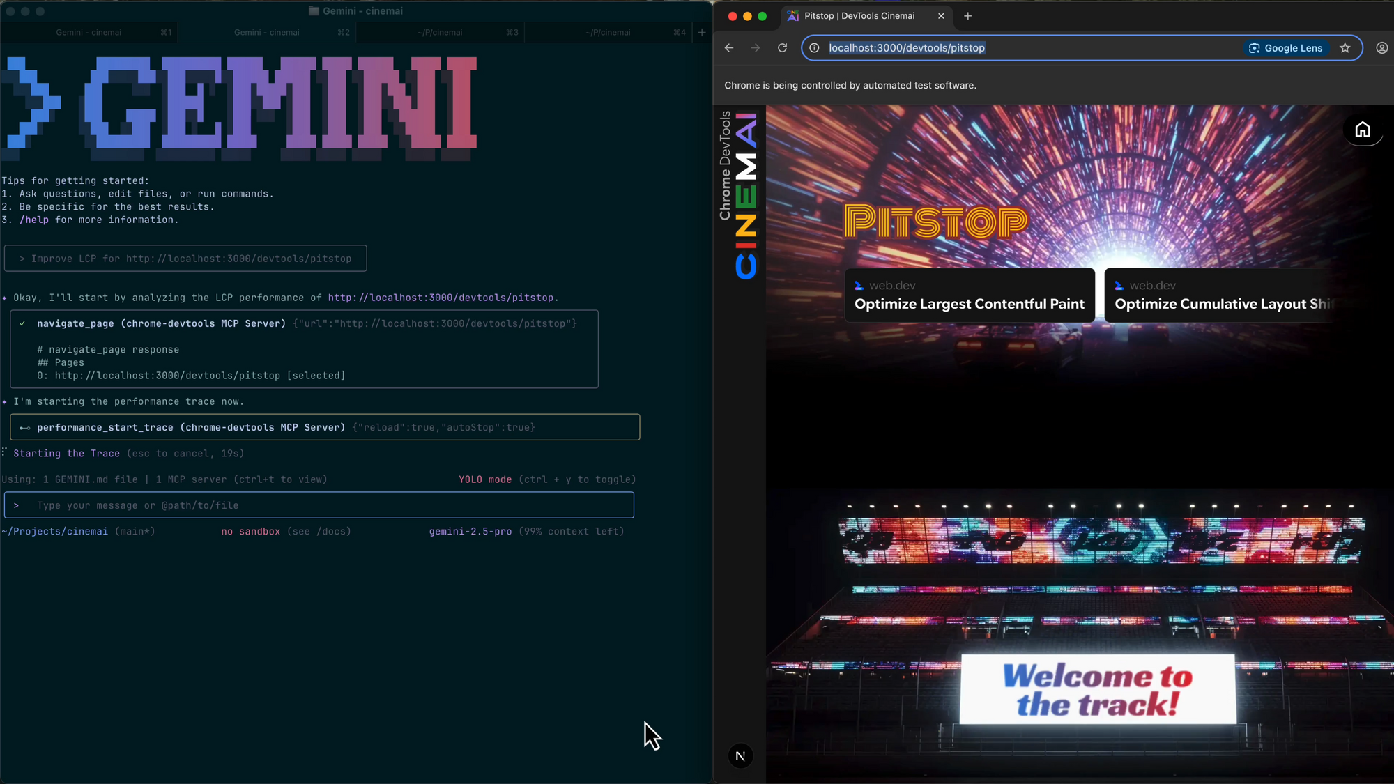Click the home icon on the page

[1362, 130]
